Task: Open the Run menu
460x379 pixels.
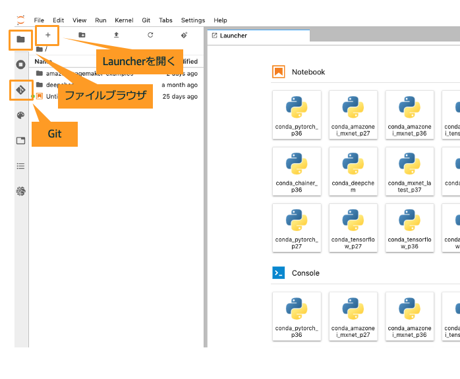Action: click(101, 20)
